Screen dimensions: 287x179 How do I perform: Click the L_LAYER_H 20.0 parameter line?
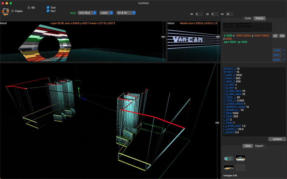point(233,129)
